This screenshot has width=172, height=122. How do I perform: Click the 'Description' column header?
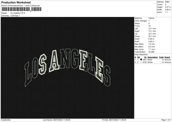click(153, 57)
